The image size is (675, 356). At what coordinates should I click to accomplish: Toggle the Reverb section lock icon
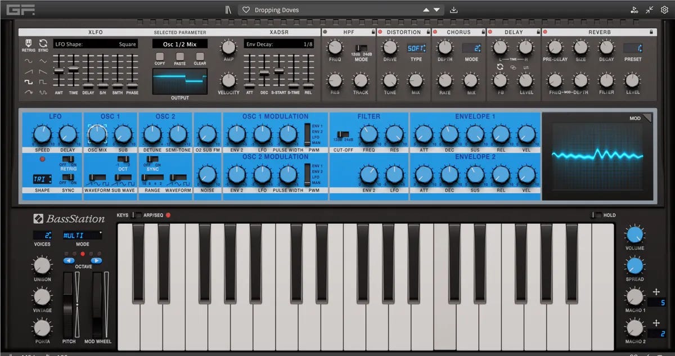[651, 32]
